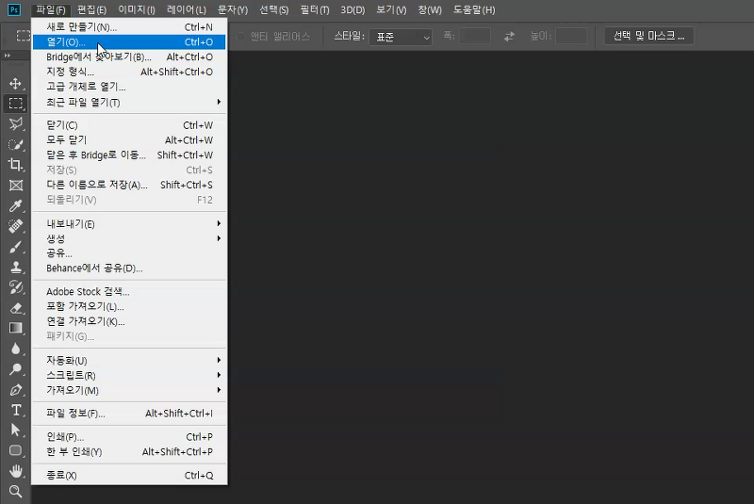Choose the Gradient tool
The height and width of the screenshot is (504, 754).
15,328
